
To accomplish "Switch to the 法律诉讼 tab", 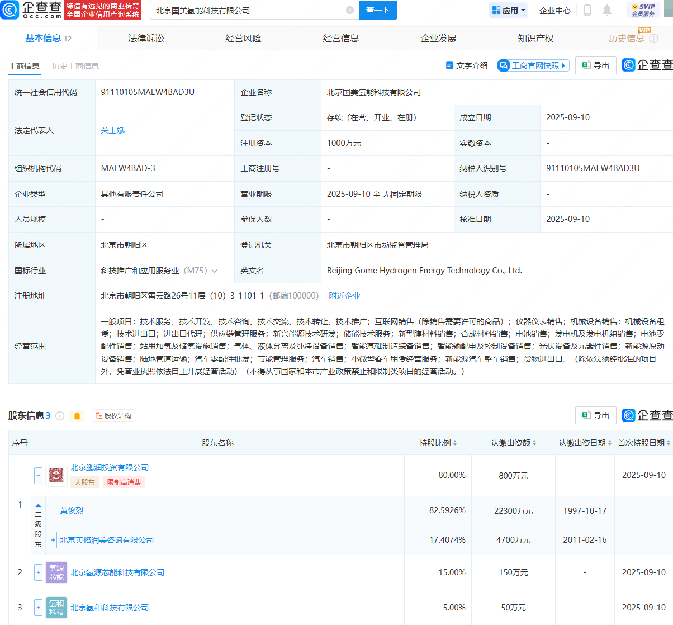I will [146, 38].
